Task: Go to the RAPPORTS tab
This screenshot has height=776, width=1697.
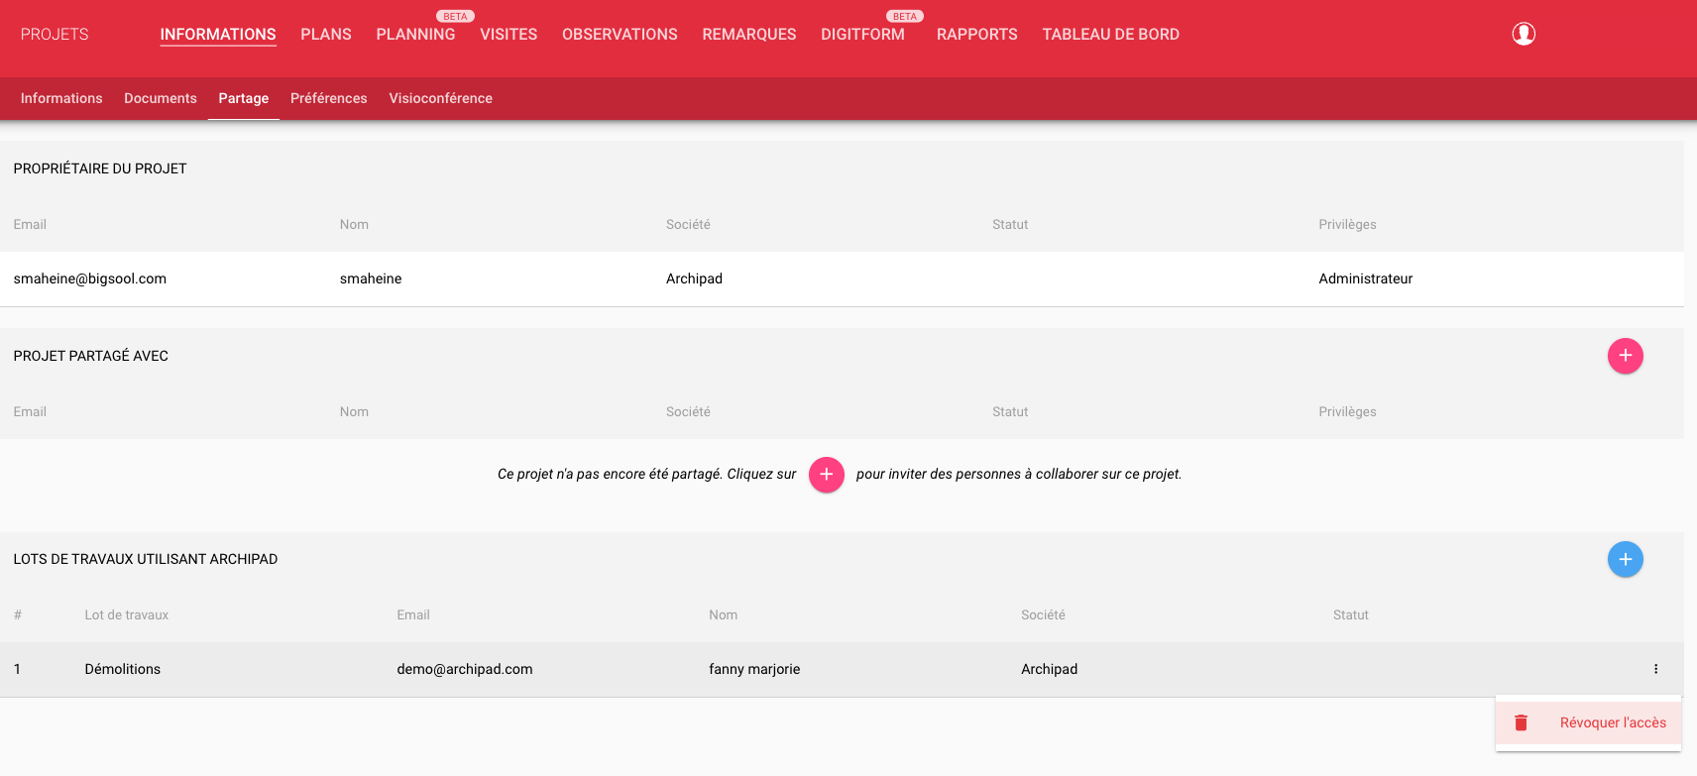Action: 976,35
